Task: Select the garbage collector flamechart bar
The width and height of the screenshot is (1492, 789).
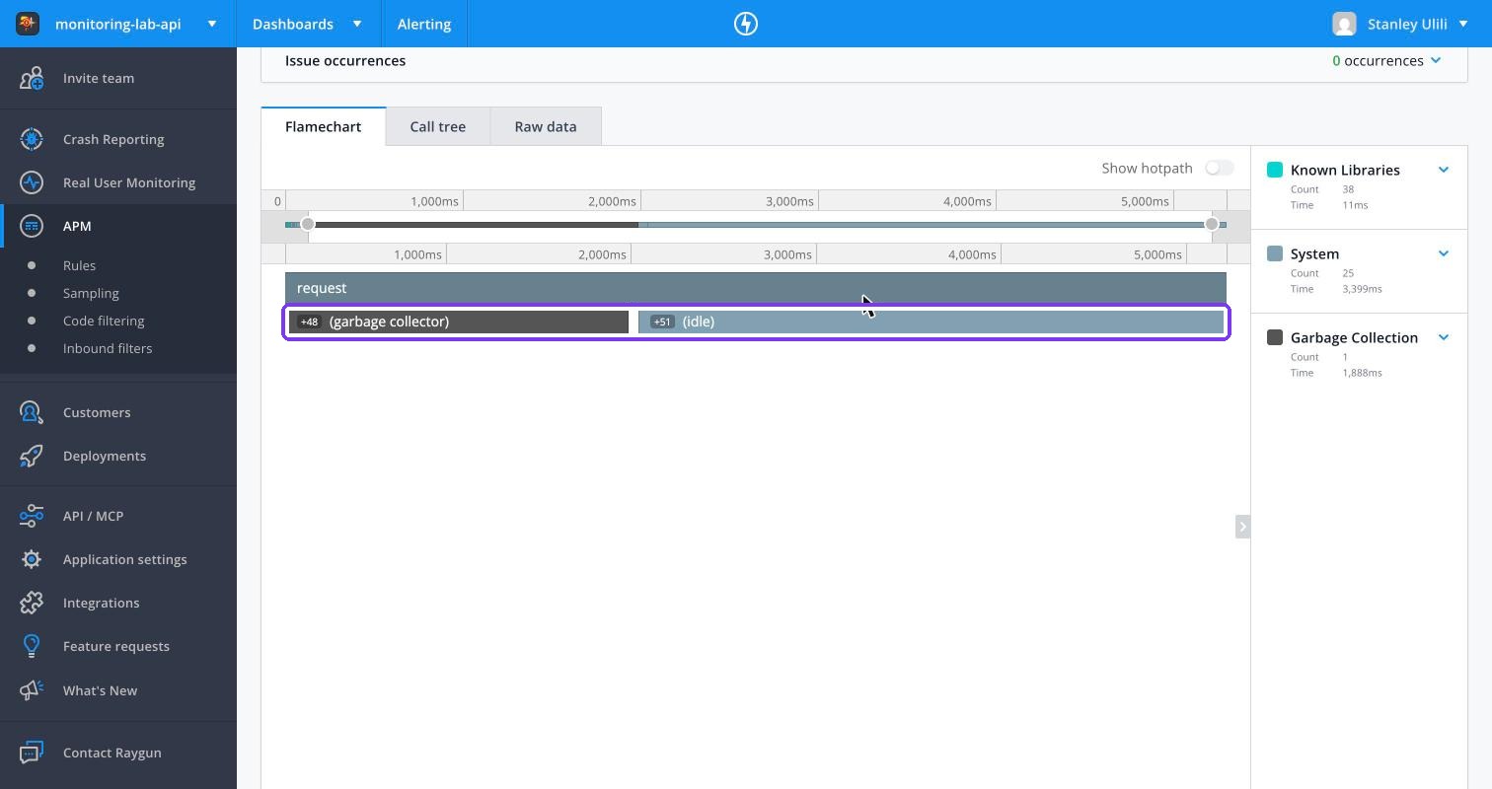Action: (x=458, y=322)
